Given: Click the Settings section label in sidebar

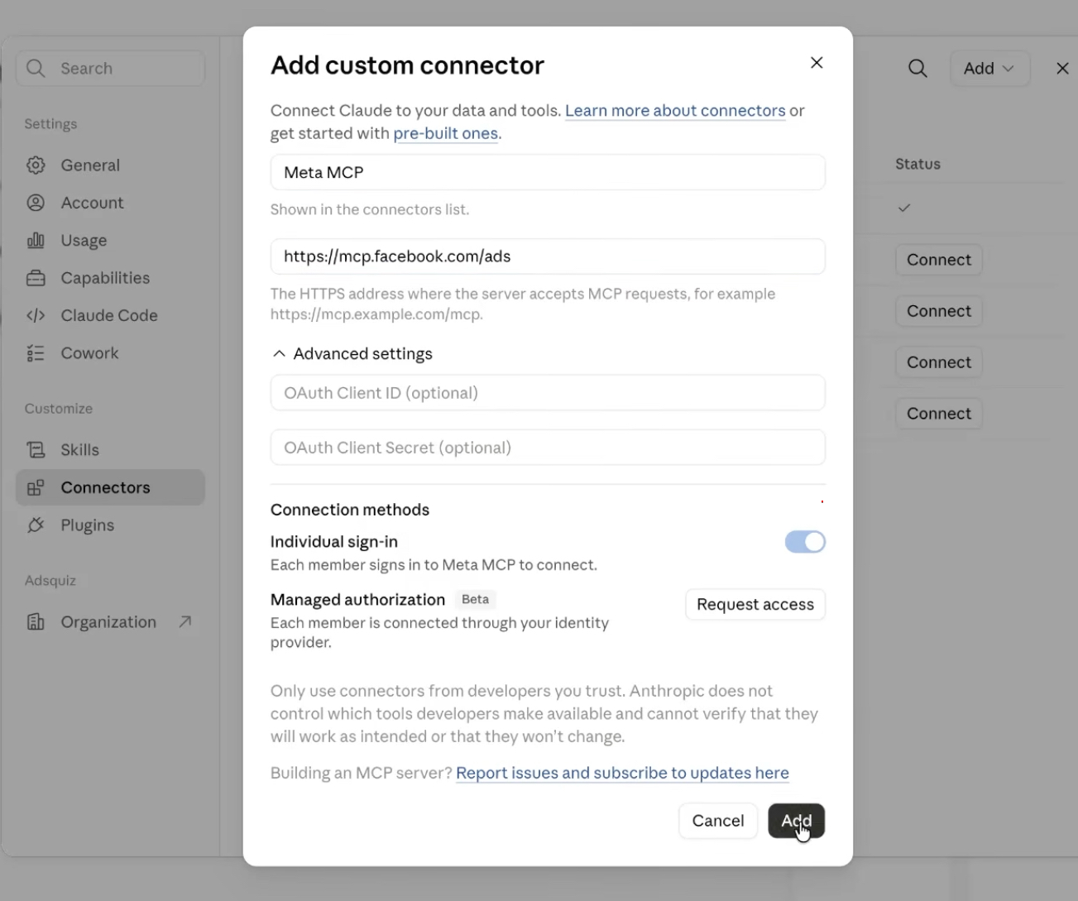Looking at the screenshot, I should (50, 124).
